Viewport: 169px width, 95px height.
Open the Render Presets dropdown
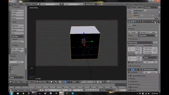click(x=140, y=42)
